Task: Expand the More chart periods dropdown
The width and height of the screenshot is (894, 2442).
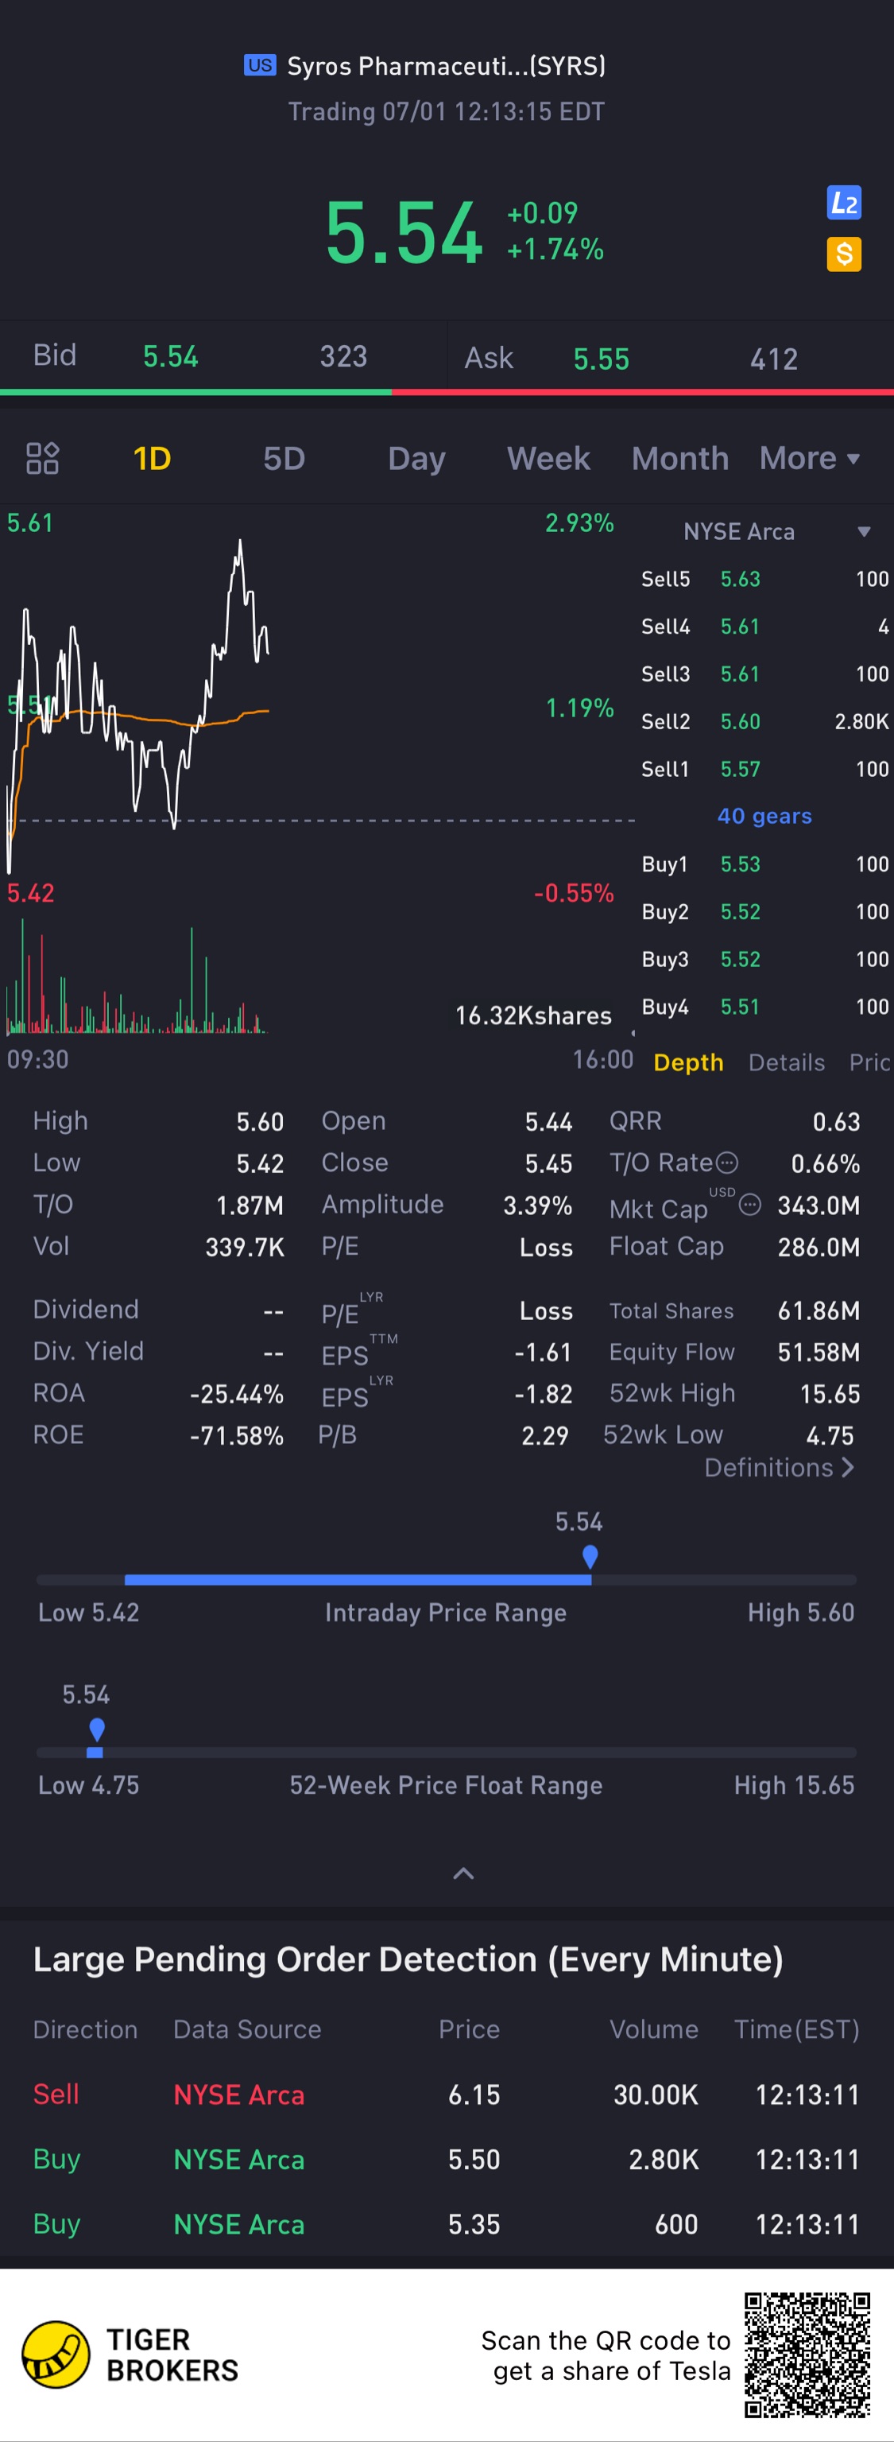Action: tap(809, 459)
